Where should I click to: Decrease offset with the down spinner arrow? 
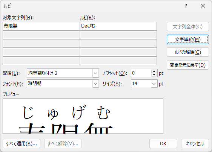[x=154, y=75]
